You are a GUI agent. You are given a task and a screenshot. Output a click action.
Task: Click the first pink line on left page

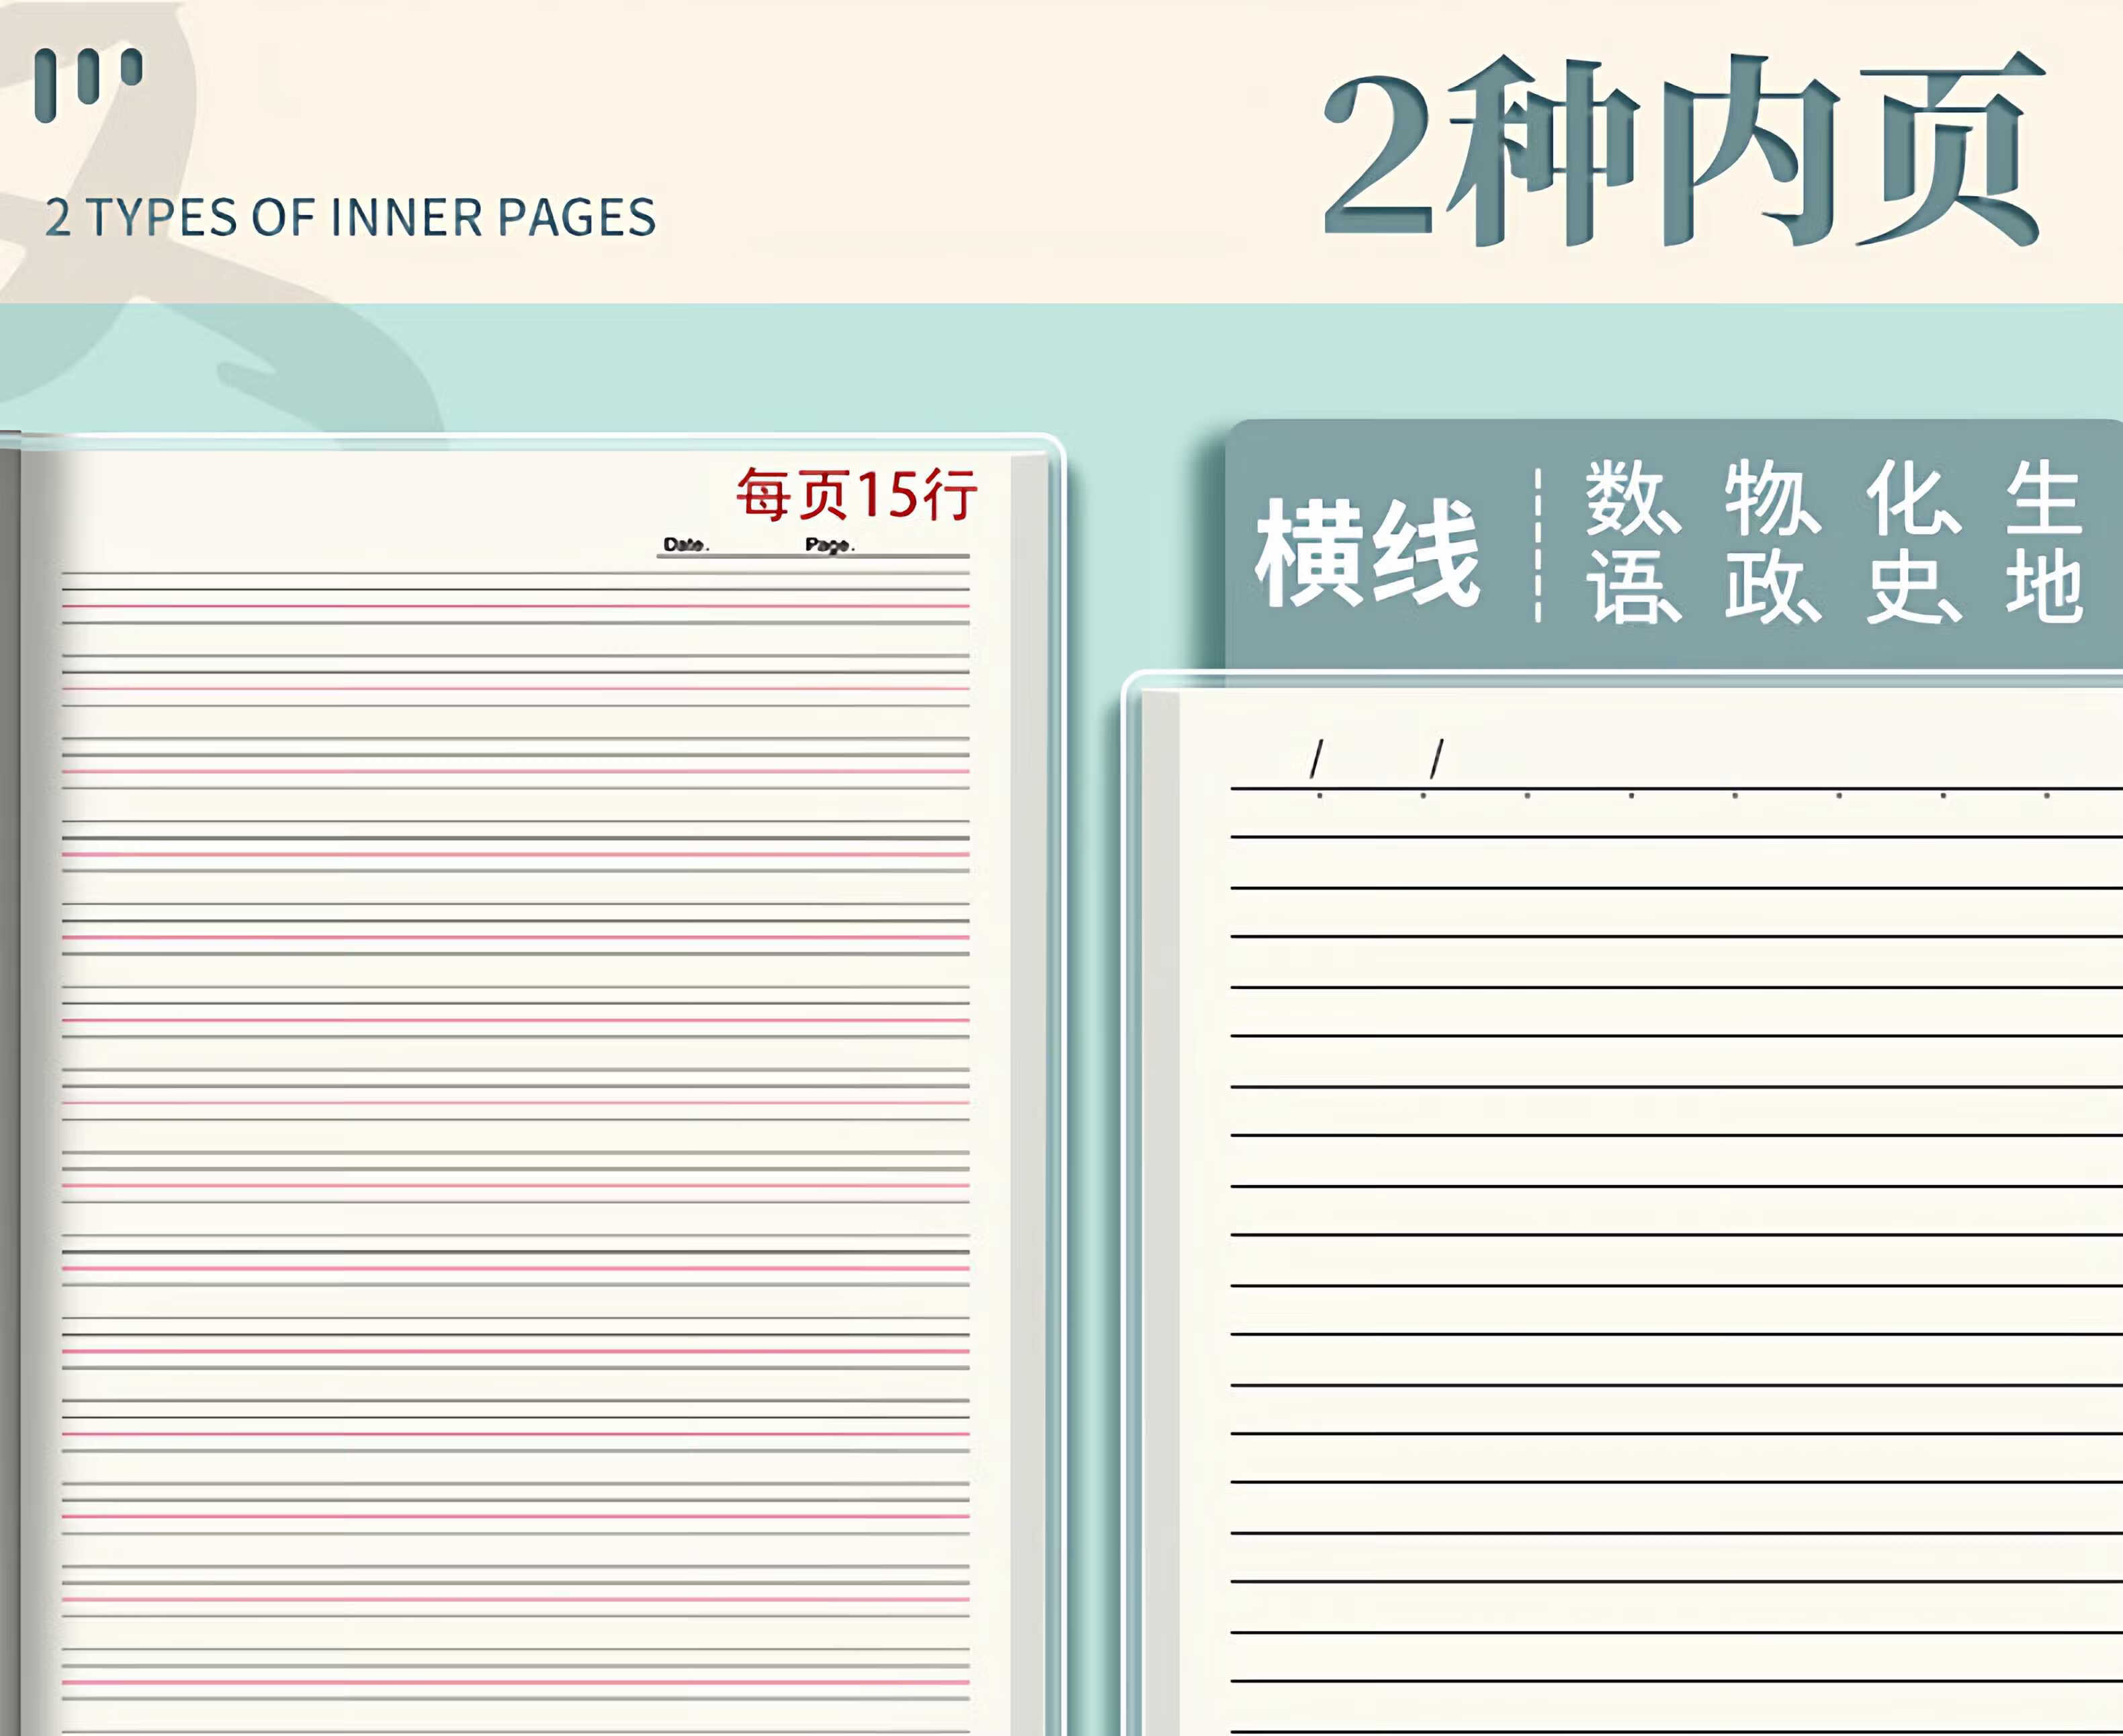tap(515, 606)
